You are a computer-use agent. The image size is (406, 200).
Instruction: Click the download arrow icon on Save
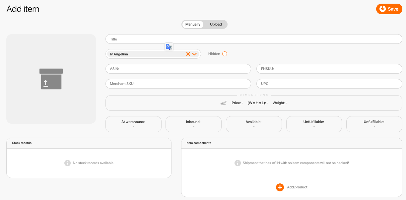tap(382, 9)
